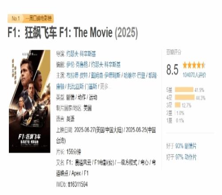
Task: Click the No.1 weekly ranking badge
Action: (16, 19)
